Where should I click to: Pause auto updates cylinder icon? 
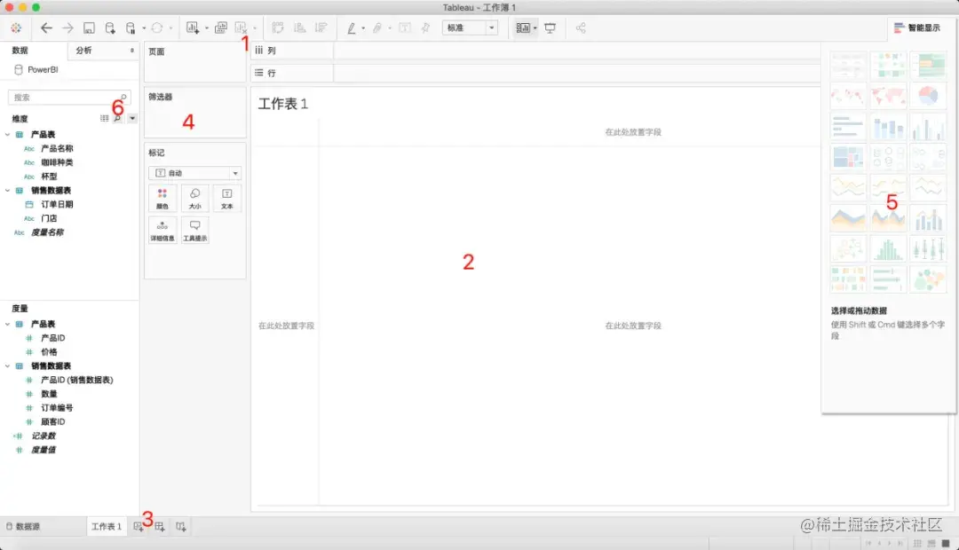tap(131, 27)
